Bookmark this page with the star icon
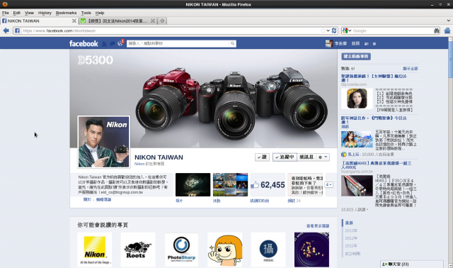453x268 pixels. [x=323, y=30]
